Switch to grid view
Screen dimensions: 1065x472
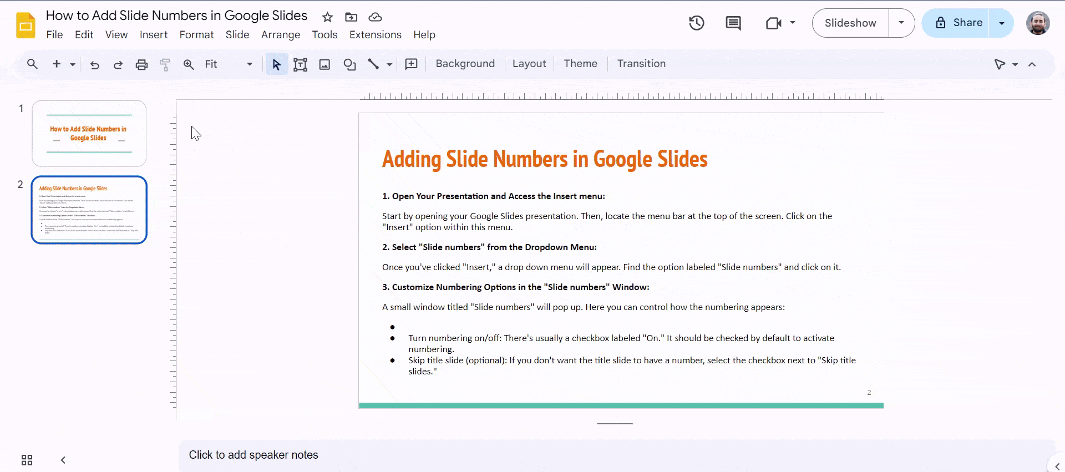coord(27,460)
